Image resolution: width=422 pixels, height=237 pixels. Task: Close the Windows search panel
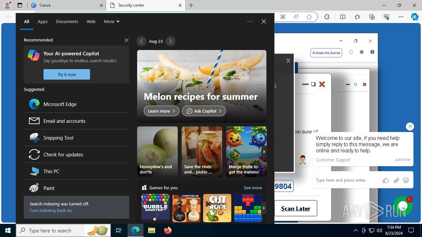264,21
